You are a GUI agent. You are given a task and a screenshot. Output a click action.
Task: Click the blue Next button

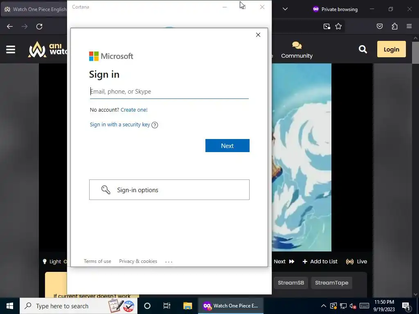coord(228,146)
